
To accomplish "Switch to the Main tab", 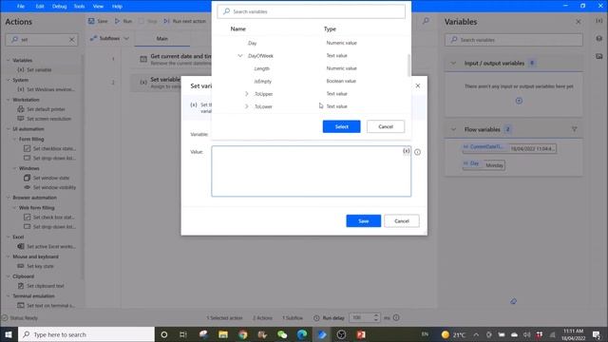I will click(x=162, y=38).
